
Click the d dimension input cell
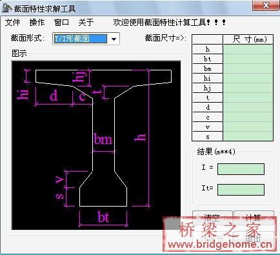(248, 107)
